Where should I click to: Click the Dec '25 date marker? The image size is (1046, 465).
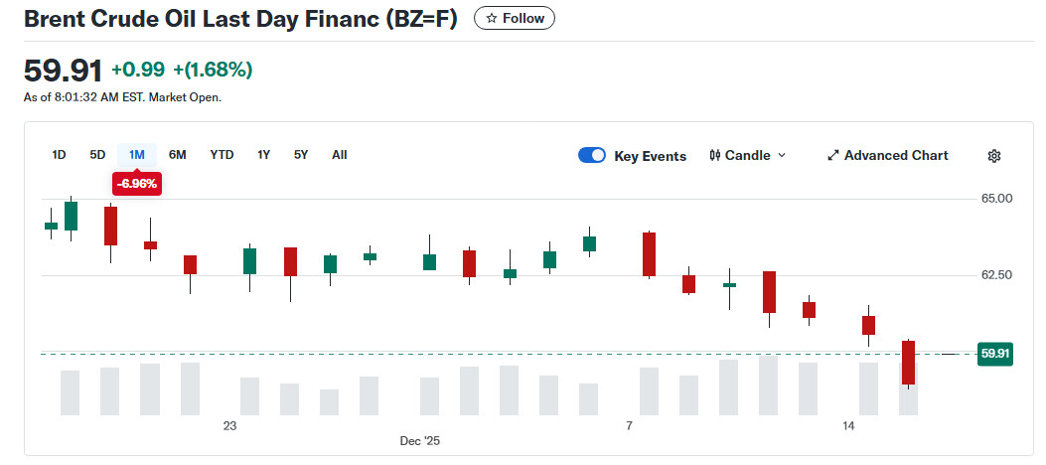(420, 440)
